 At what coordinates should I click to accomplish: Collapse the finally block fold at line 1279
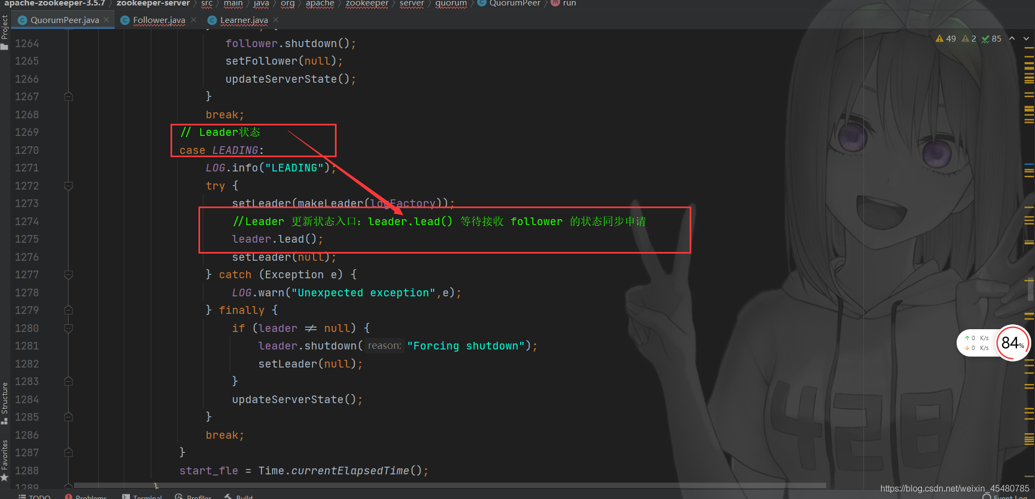coord(69,310)
